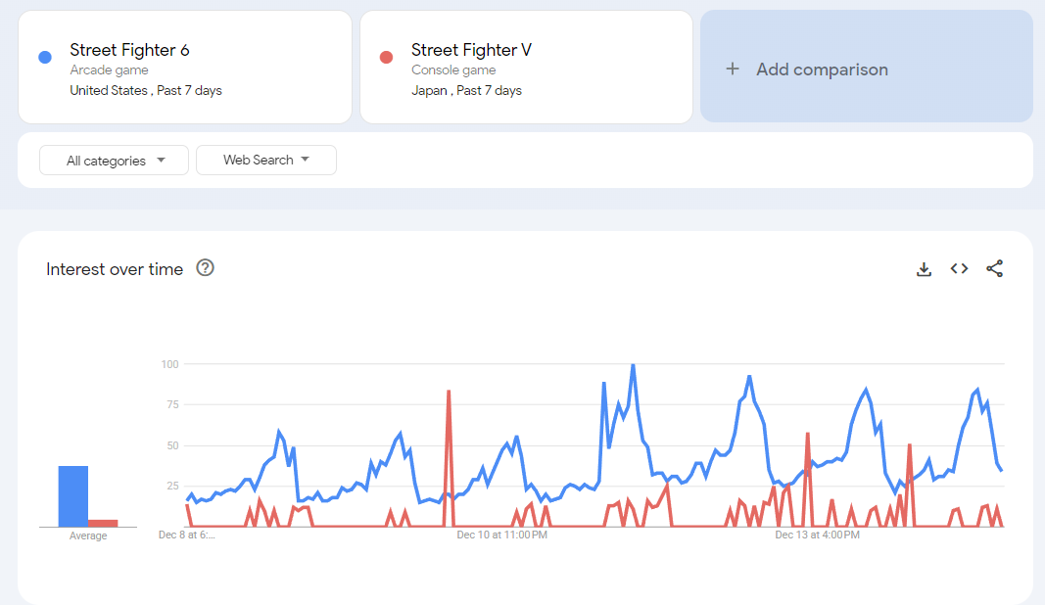Click the red dot beside Street Fighter V
The image size is (1045, 605).
(x=387, y=58)
